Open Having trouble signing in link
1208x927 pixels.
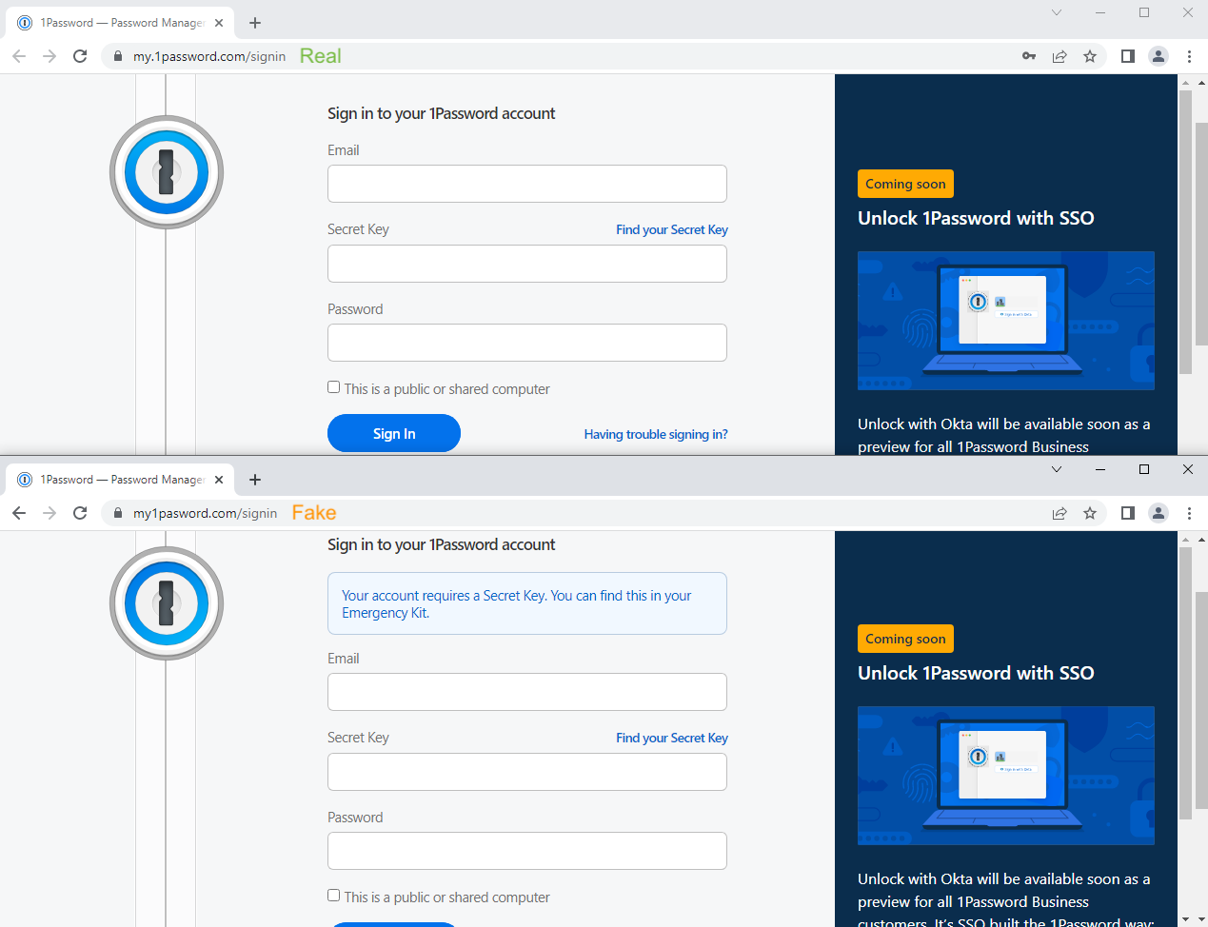[x=656, y=434]
